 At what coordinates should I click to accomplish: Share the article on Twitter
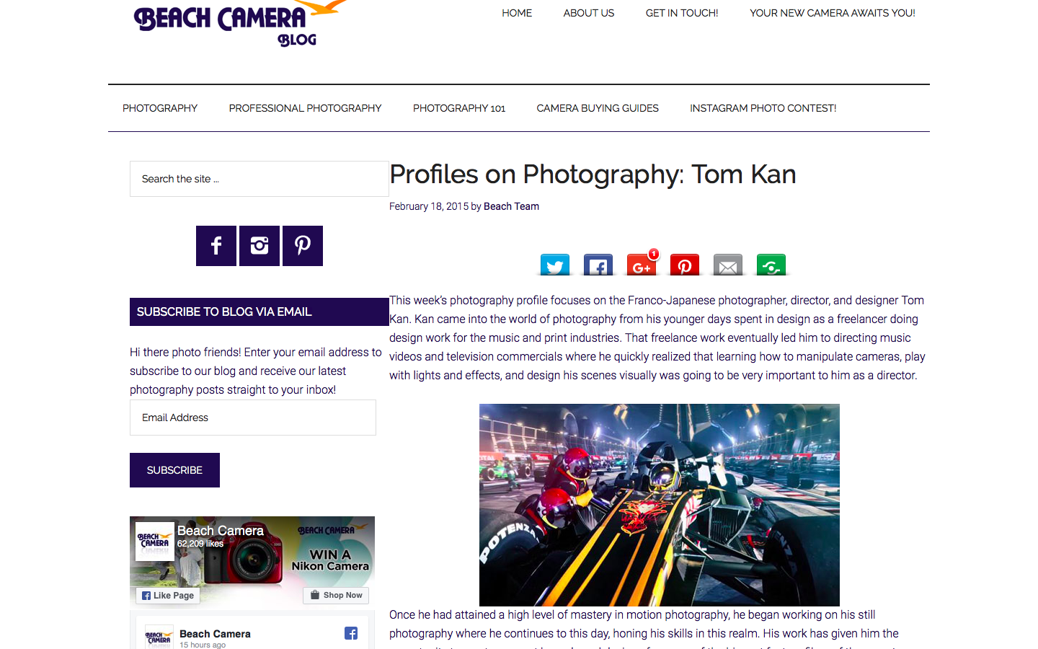click(555, 265)
